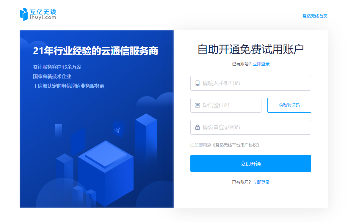Focus the 短信验证码 input field

coord(226,105)
